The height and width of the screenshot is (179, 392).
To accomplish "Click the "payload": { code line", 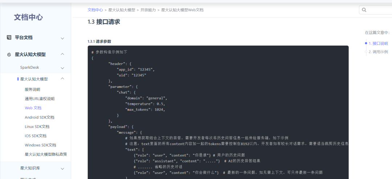I will (x=121, y=127).
